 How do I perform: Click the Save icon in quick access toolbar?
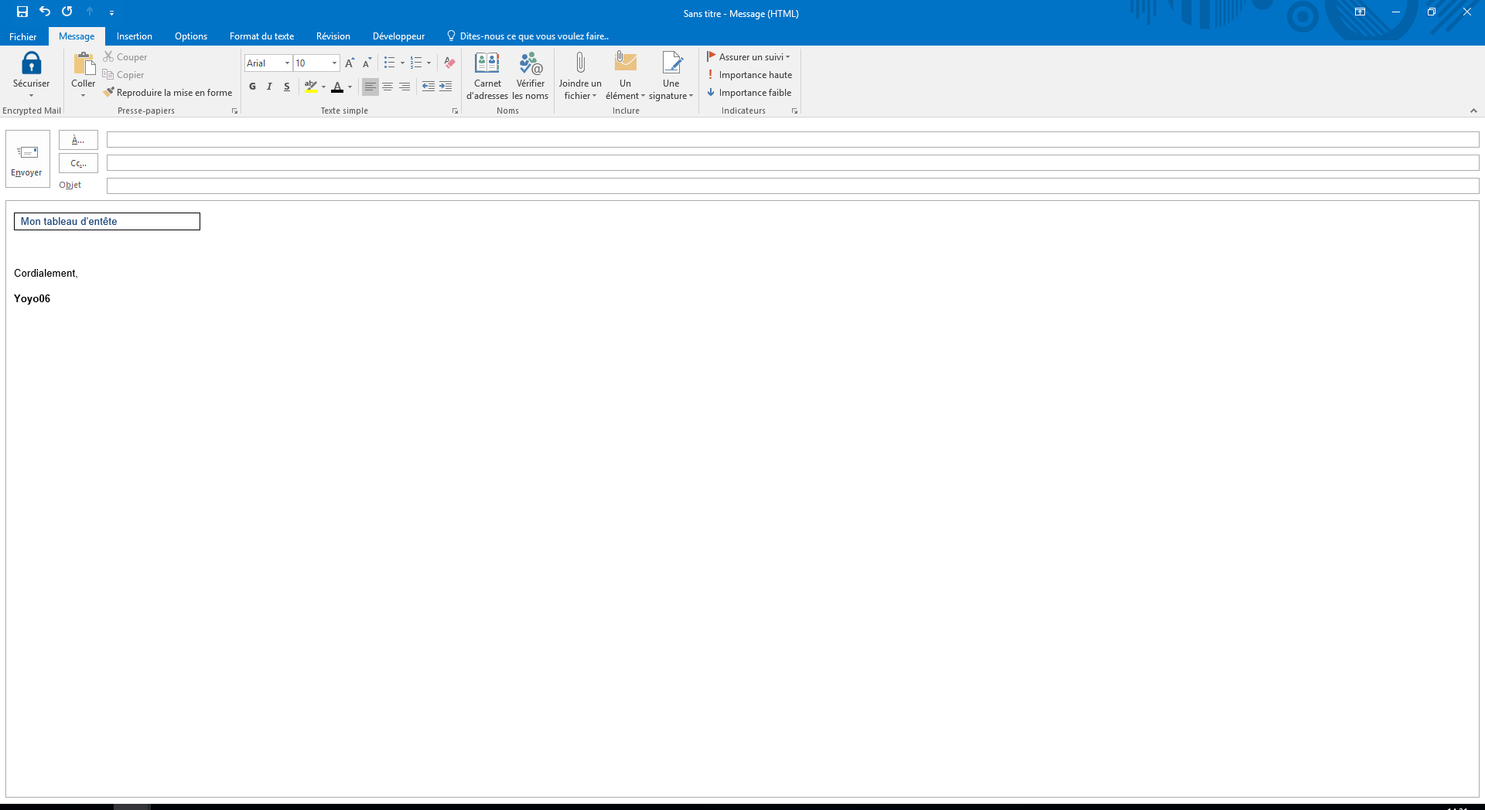[x=22, y=12]
